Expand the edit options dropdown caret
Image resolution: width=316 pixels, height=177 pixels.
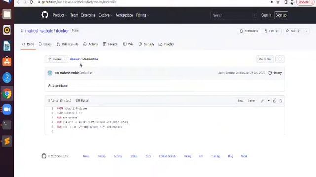click(x=269, y=101)
